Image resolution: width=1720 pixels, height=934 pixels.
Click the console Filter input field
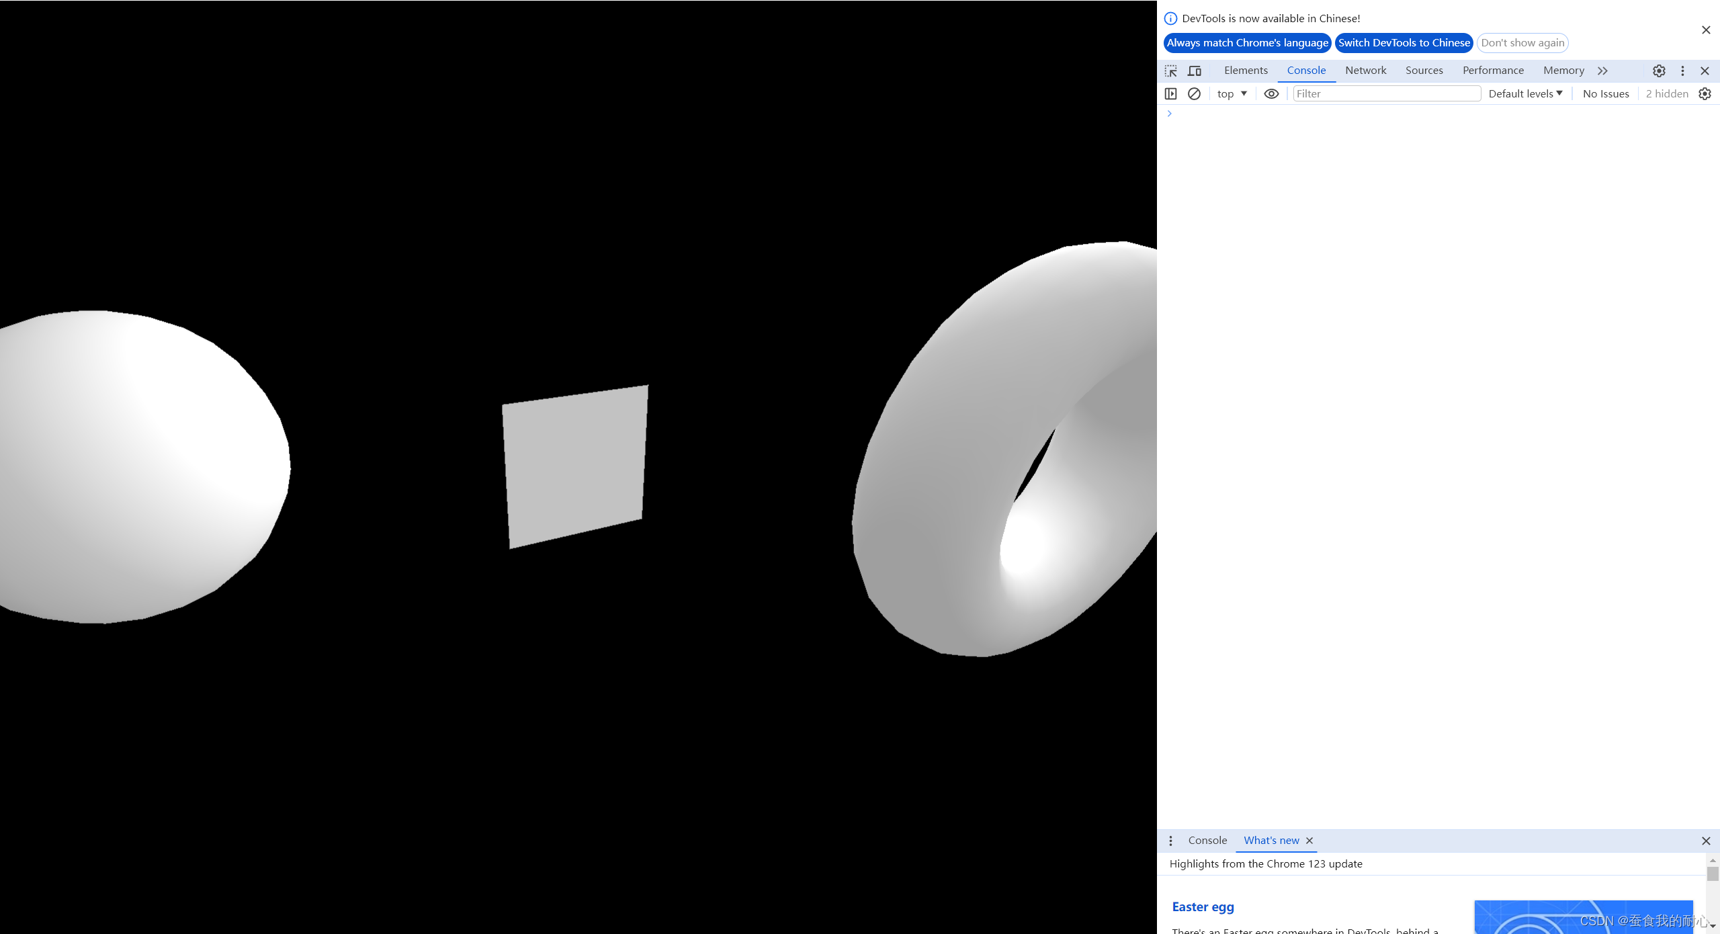[x=1386, y=94]
